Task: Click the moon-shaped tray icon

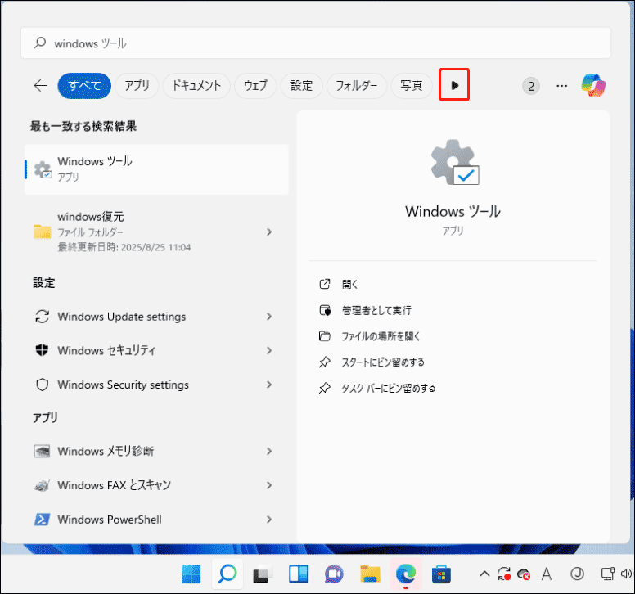Action: click(577, 574)
